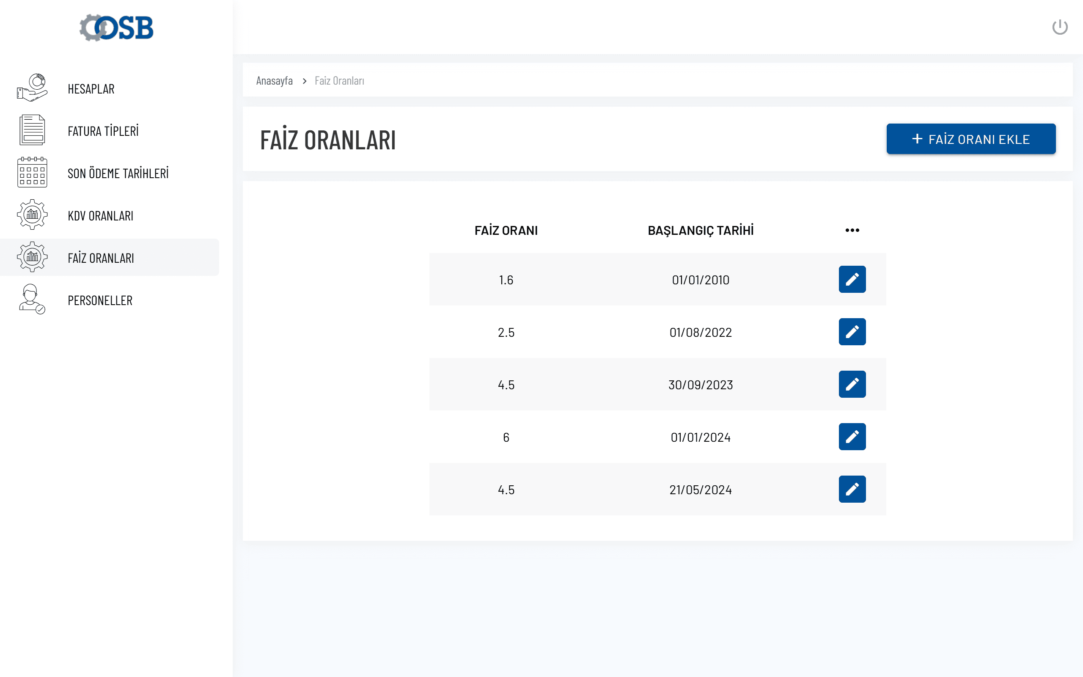
Task: Click the three-dots column header
Action: [852, 230]
